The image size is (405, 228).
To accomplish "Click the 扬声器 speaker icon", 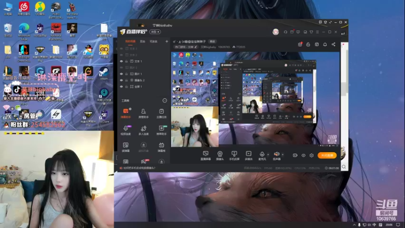I will 276,154.
